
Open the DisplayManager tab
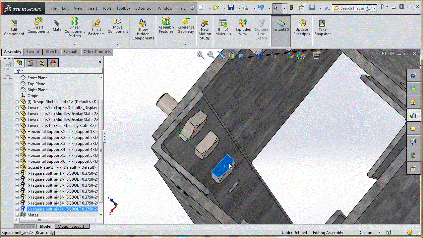click(53, 63)
